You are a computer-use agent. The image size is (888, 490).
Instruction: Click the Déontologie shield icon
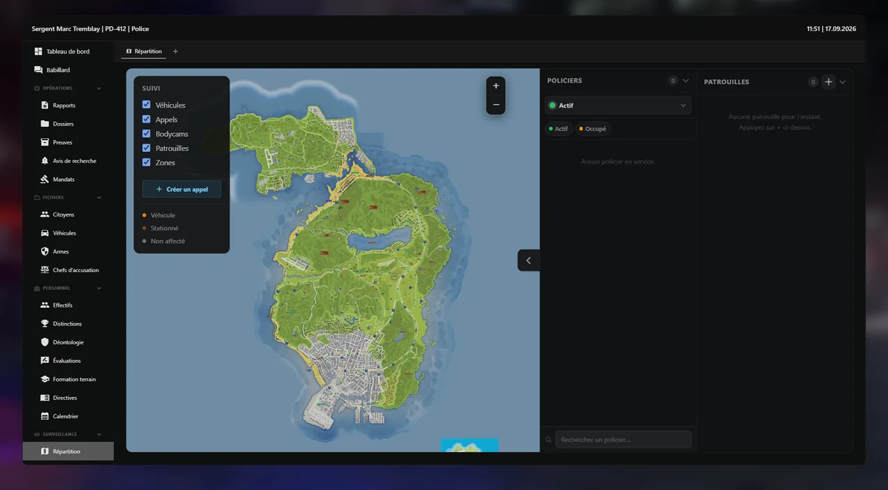click(x=45, y=342)
